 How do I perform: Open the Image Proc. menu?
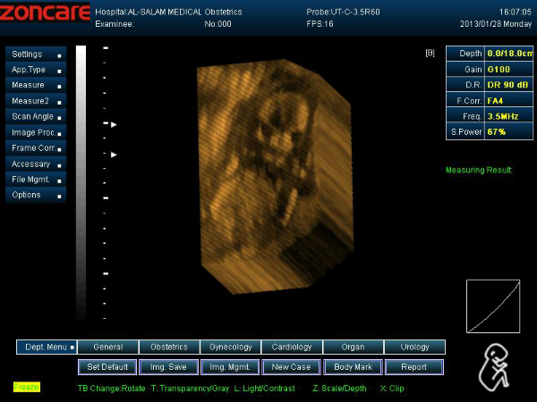tap(36, 132)
